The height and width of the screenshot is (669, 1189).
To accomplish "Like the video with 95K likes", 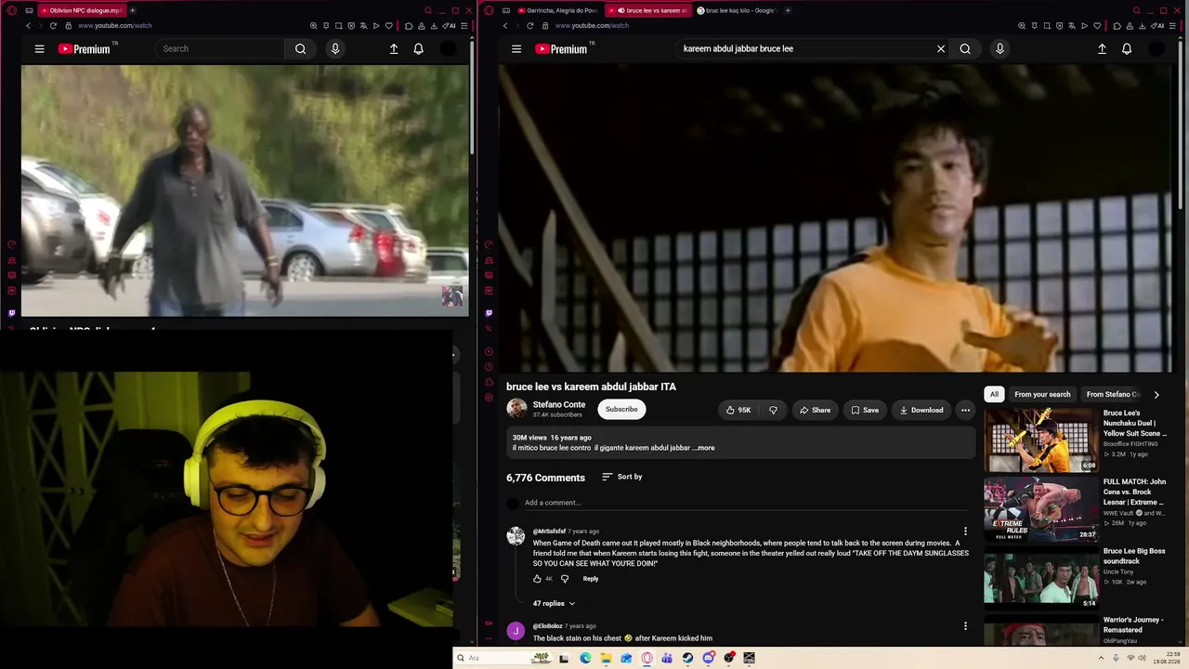I will (739, 410).
